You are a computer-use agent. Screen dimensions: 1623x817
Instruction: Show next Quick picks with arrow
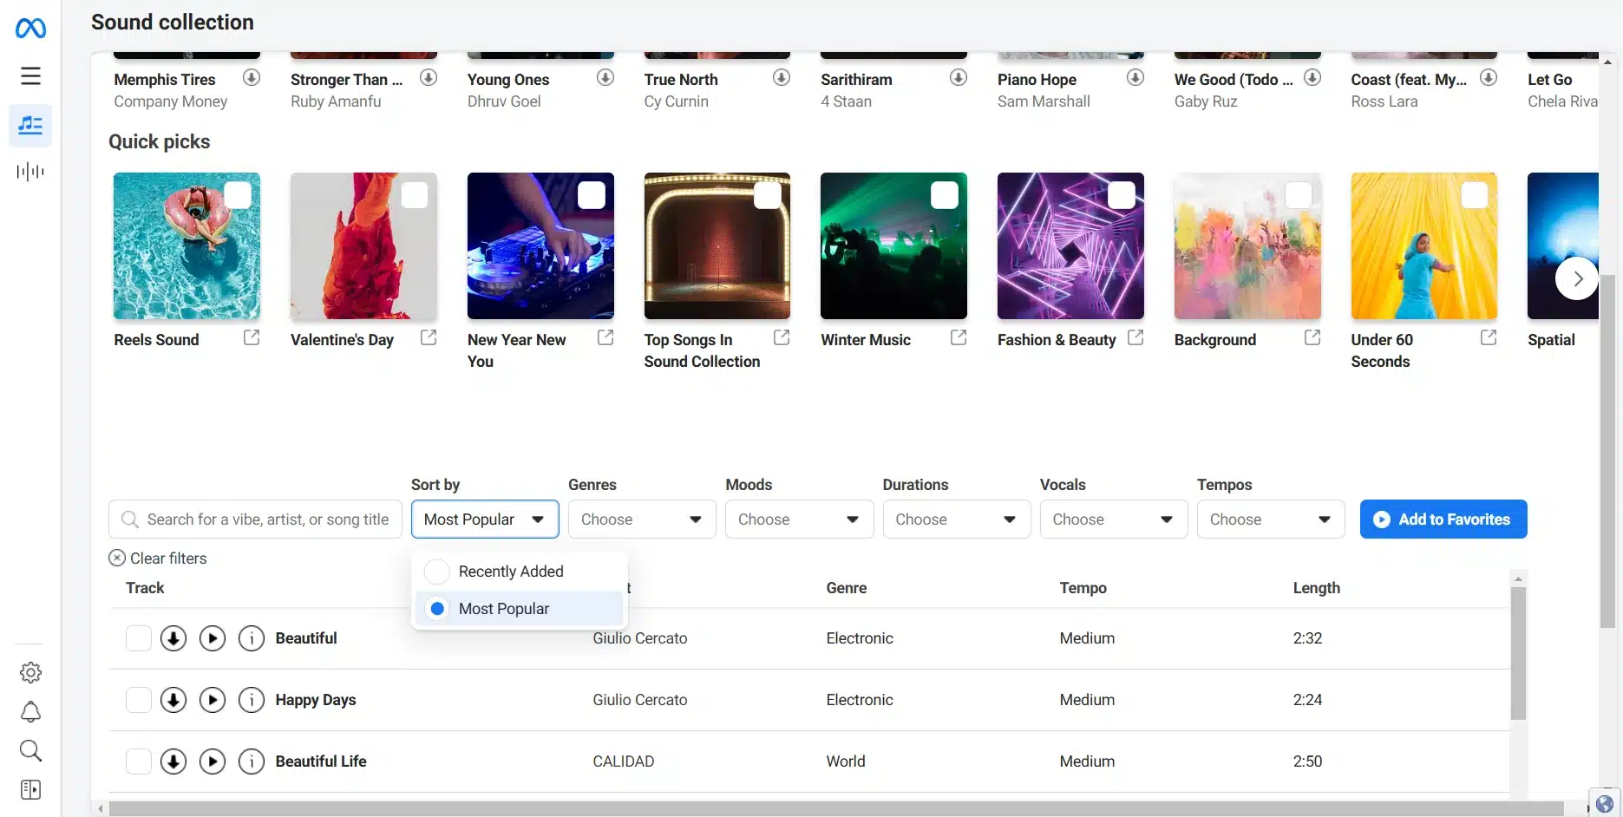click(1577, 278)
